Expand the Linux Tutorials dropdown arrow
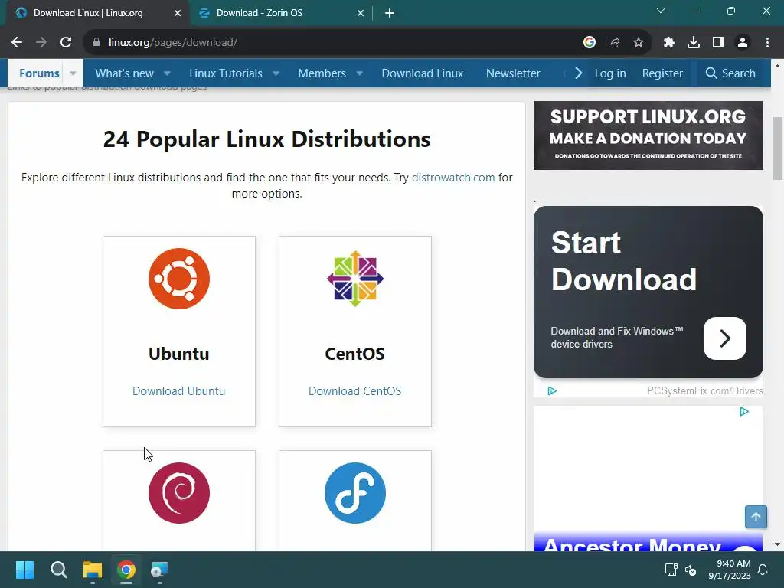The image size is (784, 588). pos(276,73)
